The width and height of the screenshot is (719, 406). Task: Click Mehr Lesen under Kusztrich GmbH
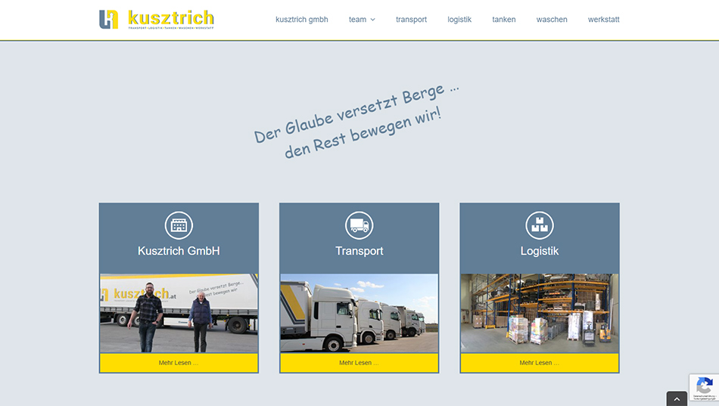[179, 363]
